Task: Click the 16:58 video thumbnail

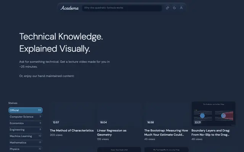Action: [x=166, y=114]
